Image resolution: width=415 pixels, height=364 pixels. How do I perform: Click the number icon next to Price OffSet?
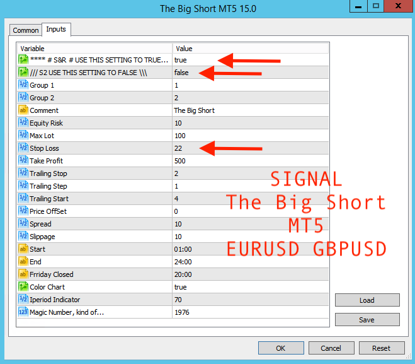click(x=23, y=211)
